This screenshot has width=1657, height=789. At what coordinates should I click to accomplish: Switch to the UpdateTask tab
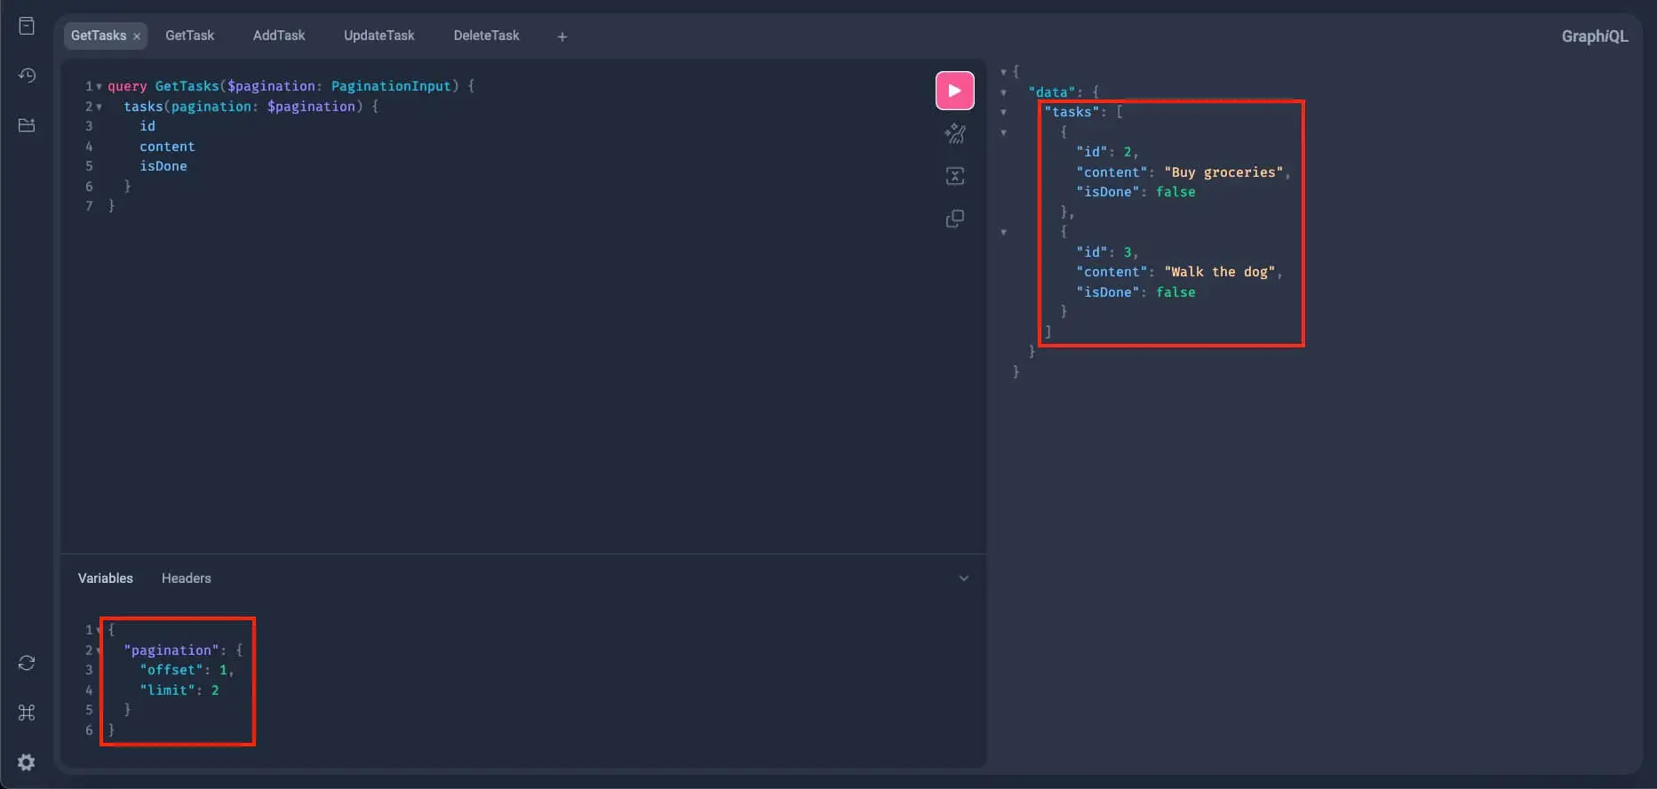tap(378, 36)
